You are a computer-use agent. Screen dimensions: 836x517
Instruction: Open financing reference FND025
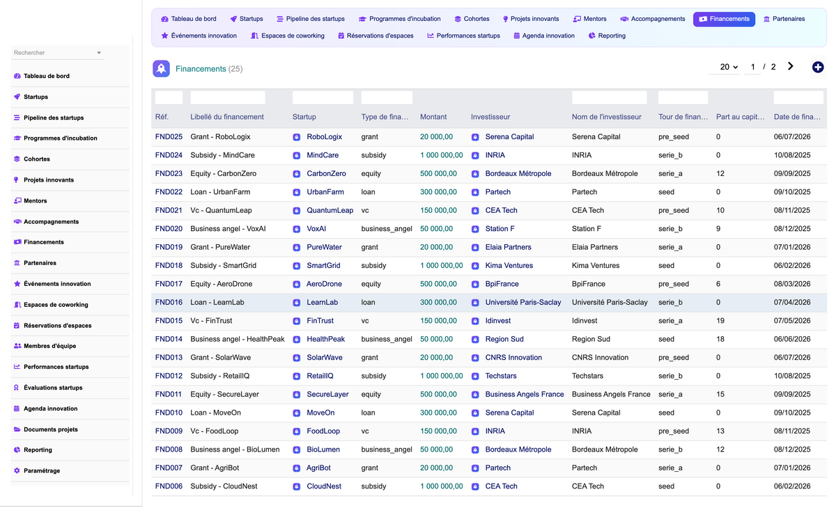(x=169, y=137)
